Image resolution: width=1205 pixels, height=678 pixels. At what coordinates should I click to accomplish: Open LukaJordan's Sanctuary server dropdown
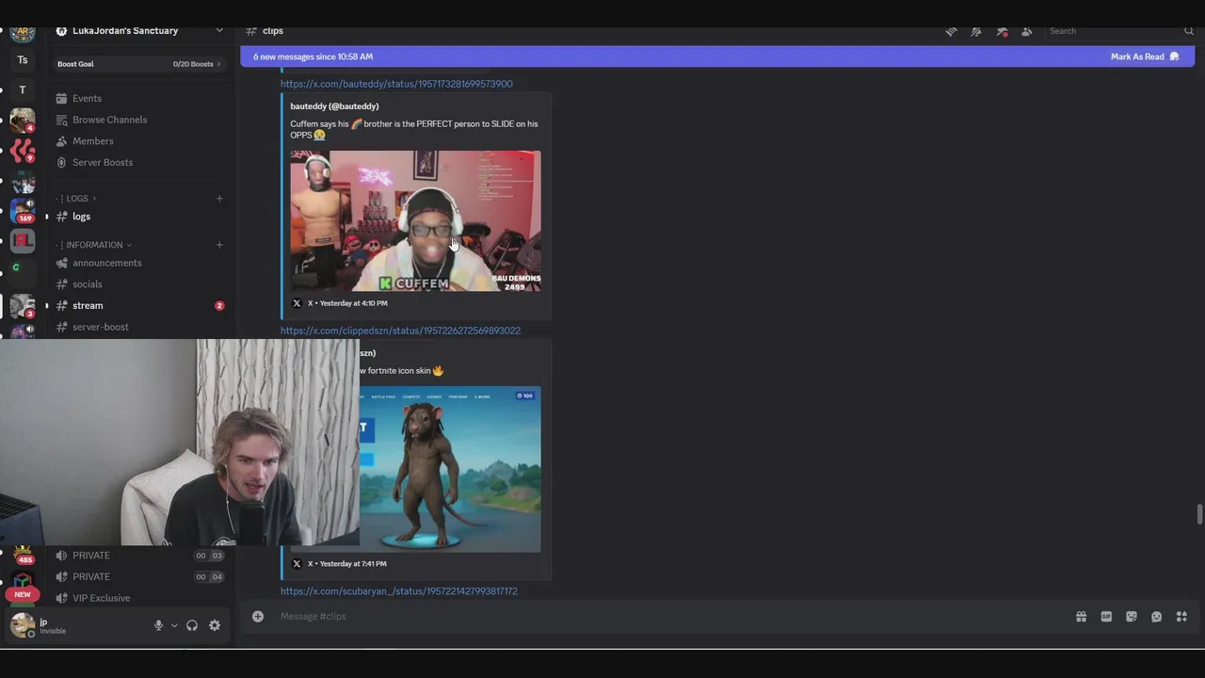140,31
